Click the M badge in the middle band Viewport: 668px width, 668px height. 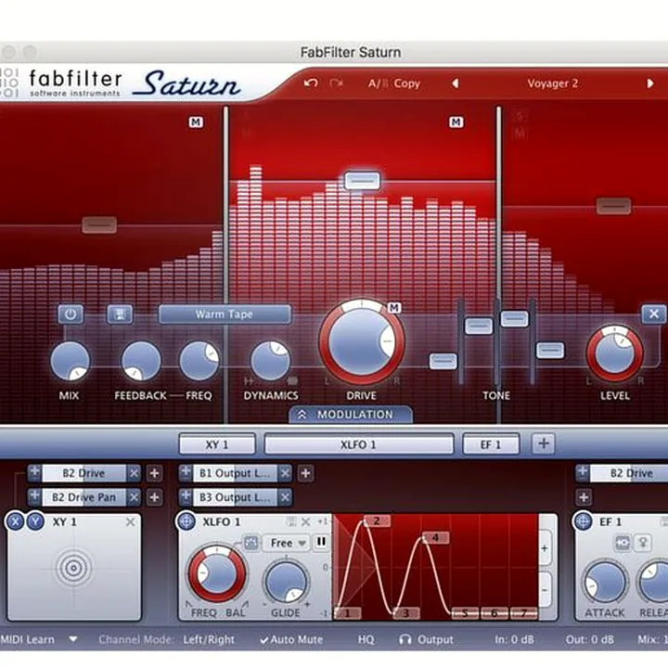456,122
